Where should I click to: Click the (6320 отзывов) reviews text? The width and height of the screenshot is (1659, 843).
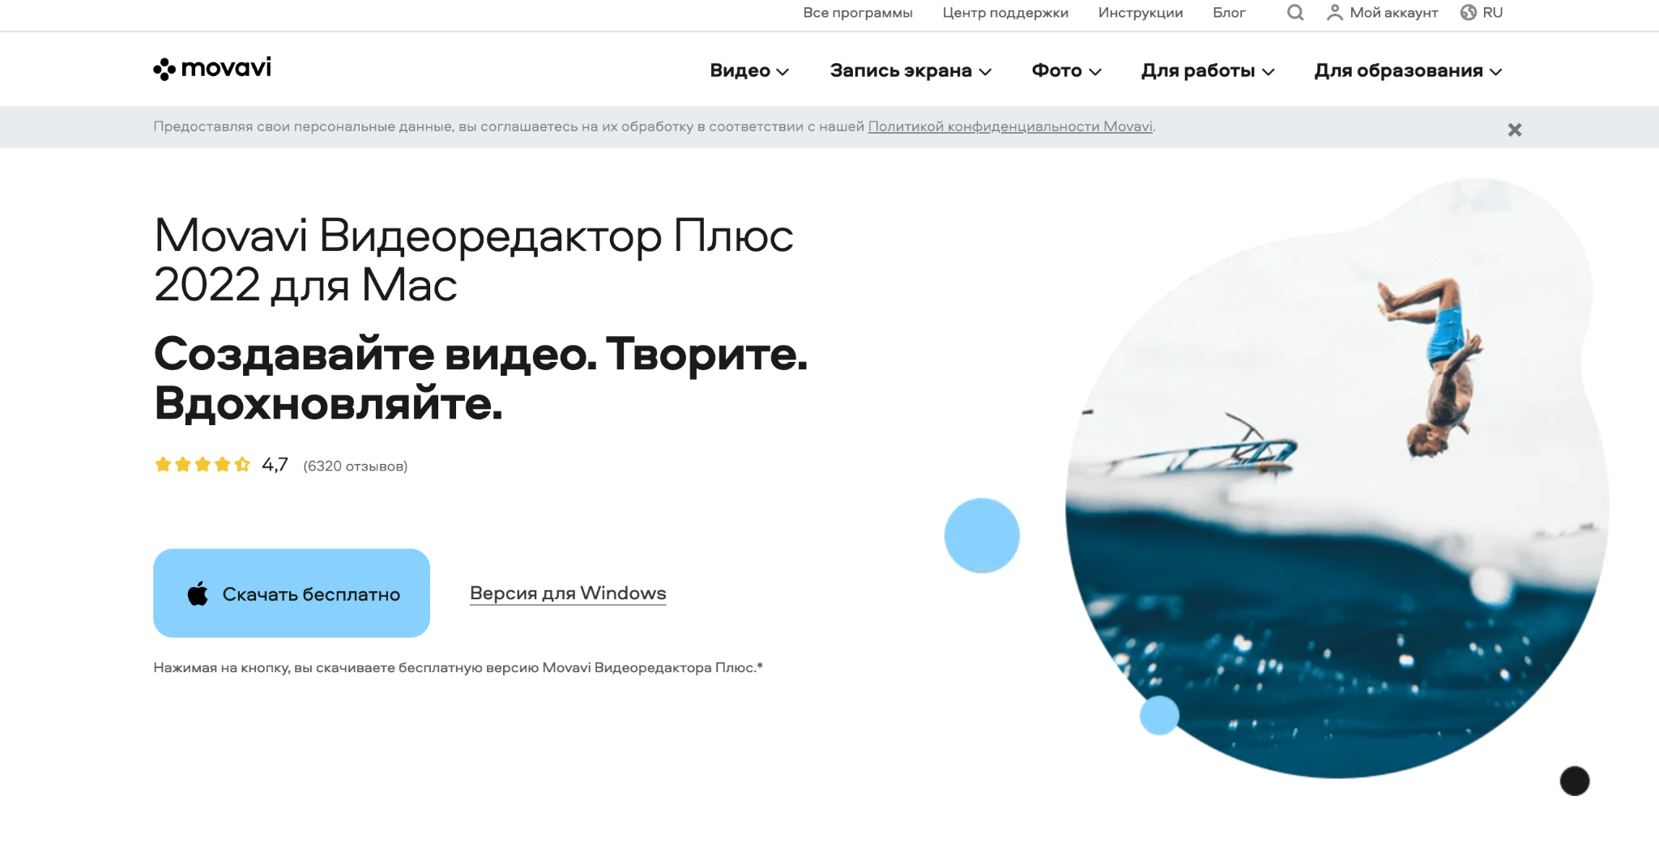pos(355,466)
